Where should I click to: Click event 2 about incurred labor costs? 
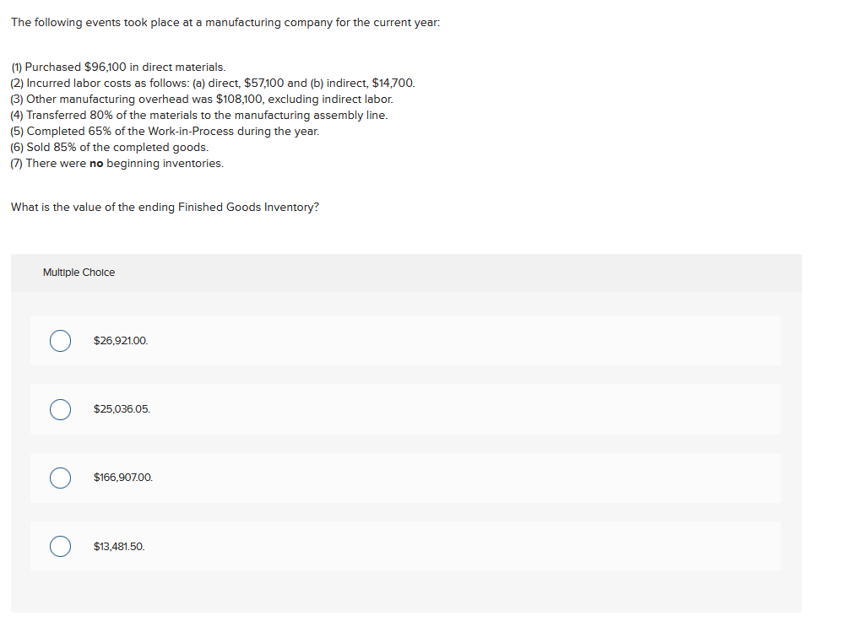coord(212,83)
